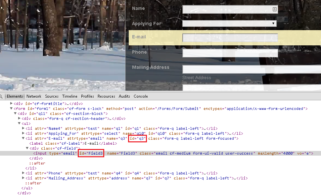Click maxlength="4000" attribute text
Viewport: 321px width, 195px height.
coord(275,153)
